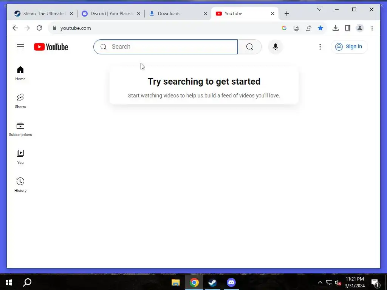Focus the YouTube Search field

coord(166,46)
